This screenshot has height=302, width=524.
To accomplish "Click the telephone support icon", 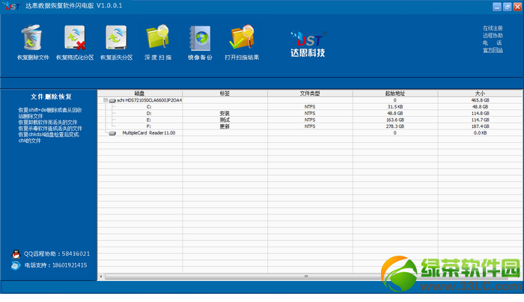I will [16, 265].
